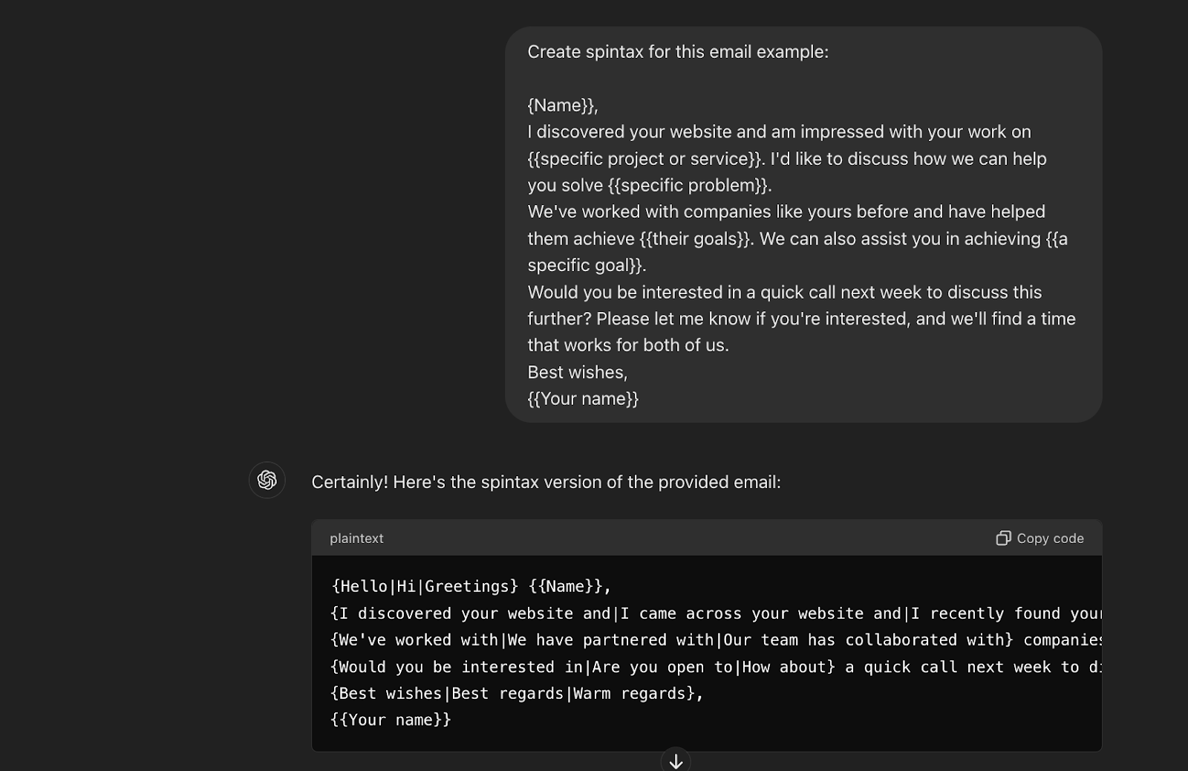Click the "Copy code" label

pyautogui.click(x=1050, y=539)
